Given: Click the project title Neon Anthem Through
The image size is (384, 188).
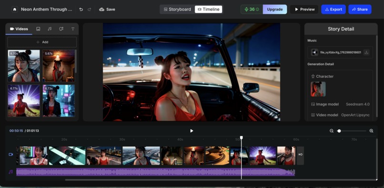Looking at the screenshot, I should pyautogui.click(x=47, y=10).
